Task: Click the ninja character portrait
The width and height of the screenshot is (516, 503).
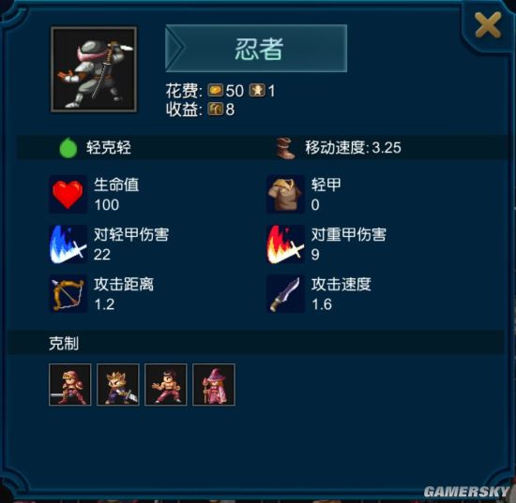Action: coord(94,69)
